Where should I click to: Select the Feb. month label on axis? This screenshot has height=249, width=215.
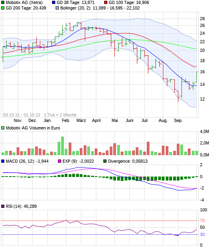[x=66, y=120]
